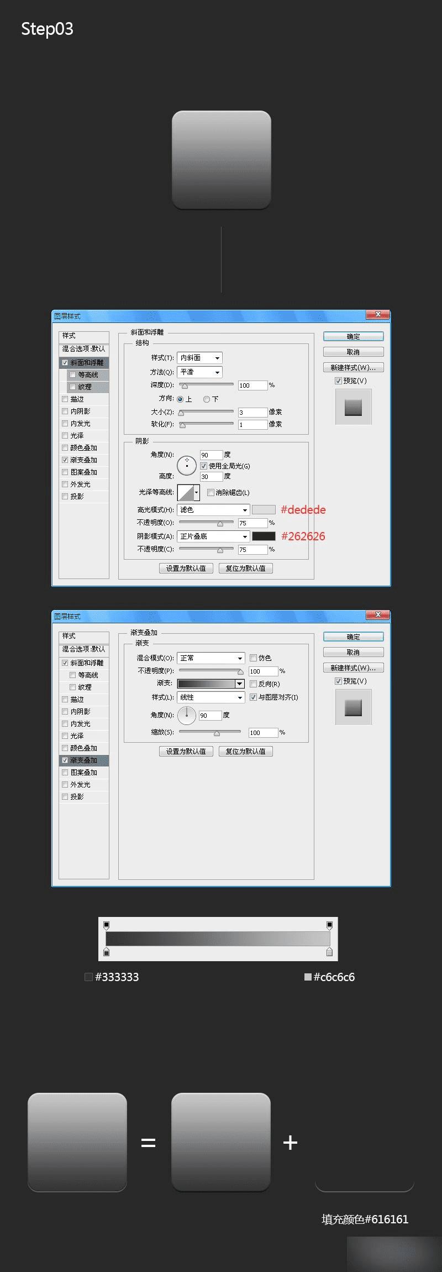Select 渐变叠加 in the 斜面和浮雕 dialog list
The image size is (442, 1272).
coord(84,460)
